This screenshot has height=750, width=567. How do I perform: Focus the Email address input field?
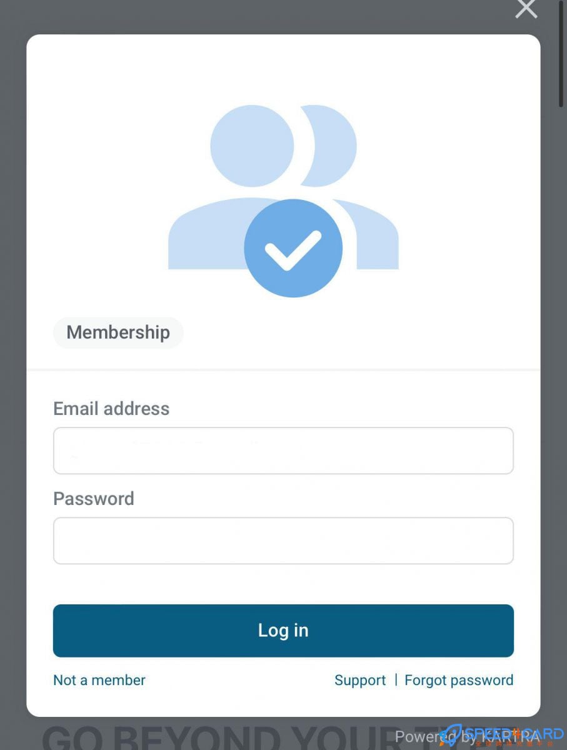click(x=283, y=451)
